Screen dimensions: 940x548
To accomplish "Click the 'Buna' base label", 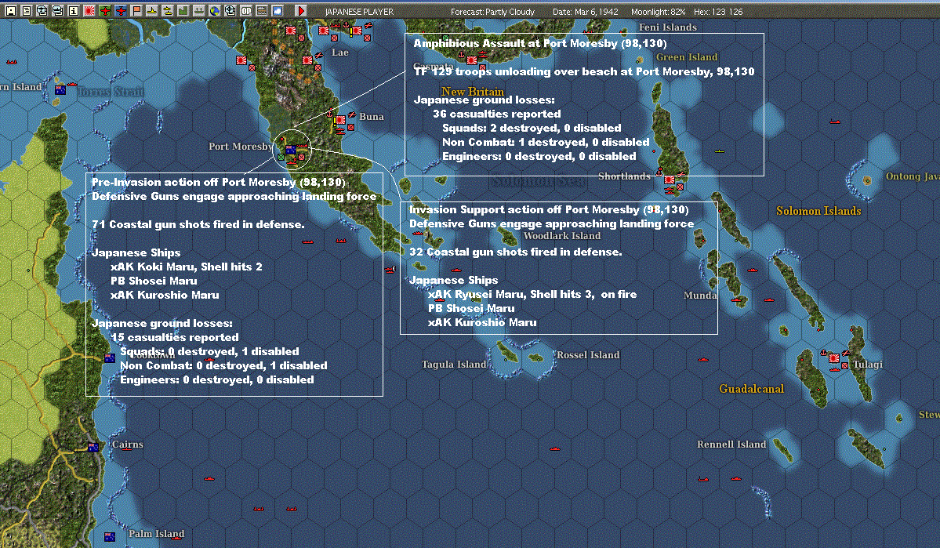I will click(x=372, y=116).
